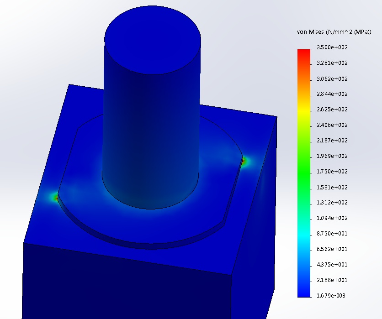
Task: Click the 2.187e+002 legend value
Action: (x=332, y=141)
